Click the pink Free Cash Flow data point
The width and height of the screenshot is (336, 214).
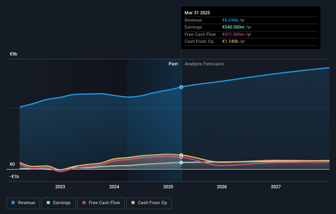point(181,157)
